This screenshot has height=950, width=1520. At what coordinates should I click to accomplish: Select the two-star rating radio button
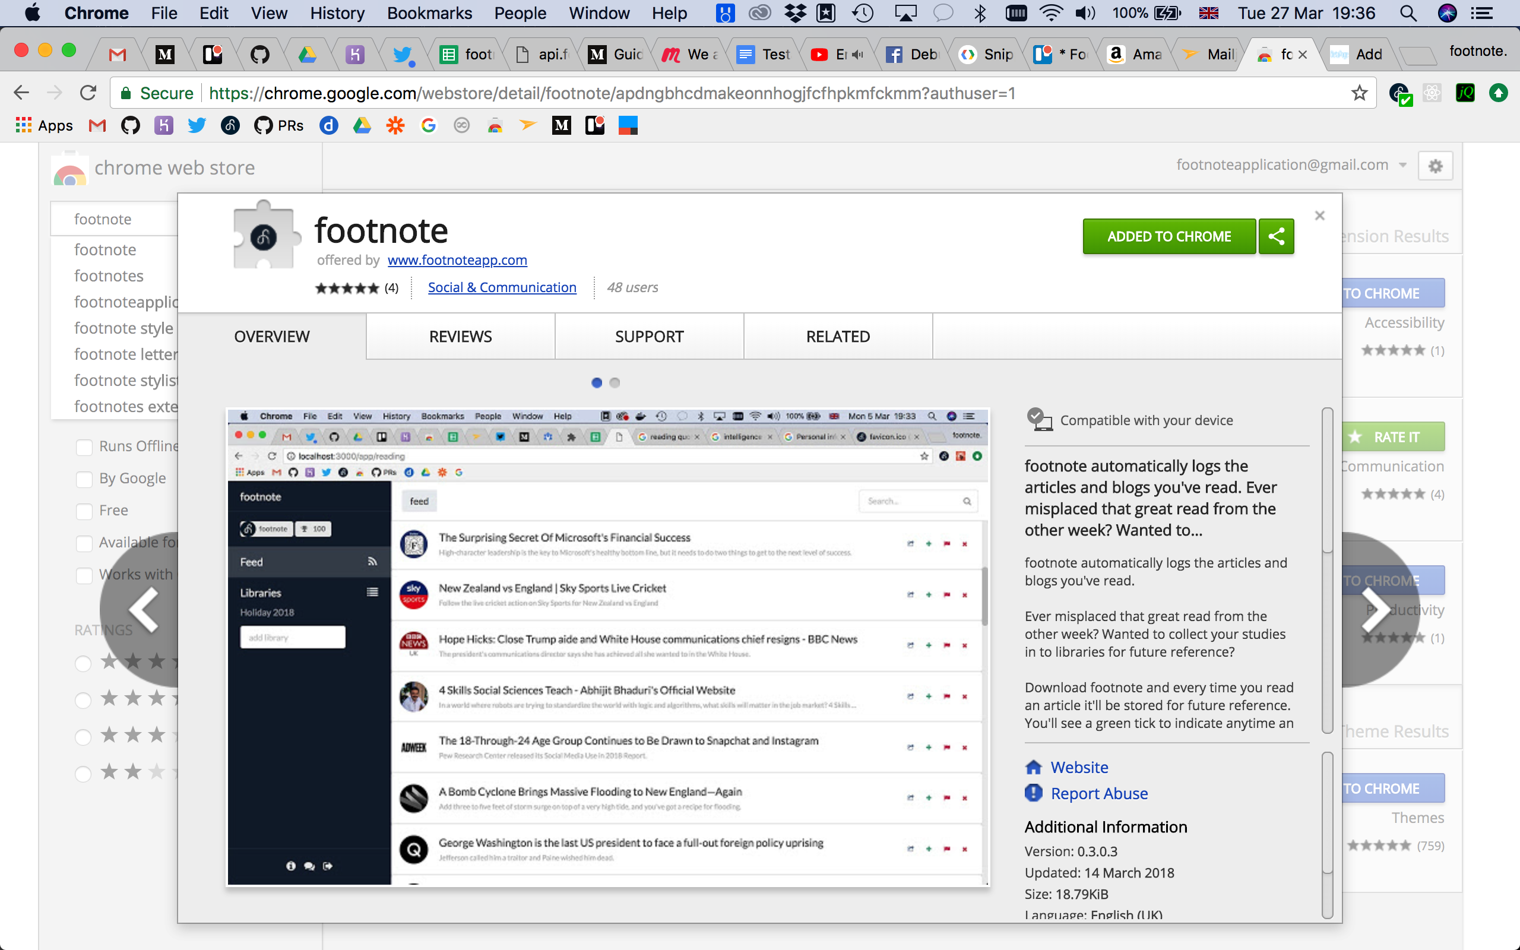[x=83, y=773]
